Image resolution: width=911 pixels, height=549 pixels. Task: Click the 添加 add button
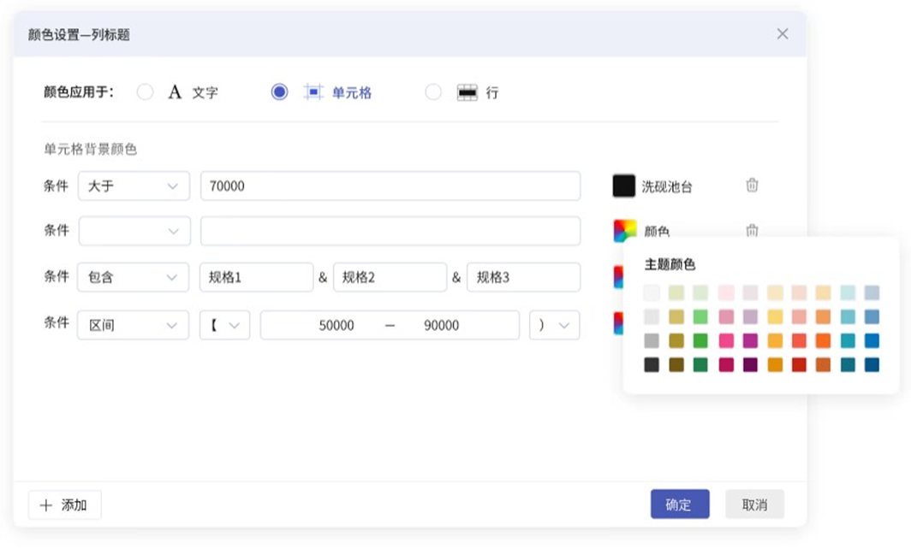tap(65, 505)
